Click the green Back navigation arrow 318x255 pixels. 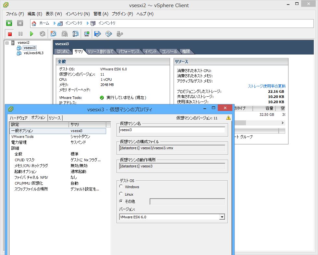[x=9, y=23]
